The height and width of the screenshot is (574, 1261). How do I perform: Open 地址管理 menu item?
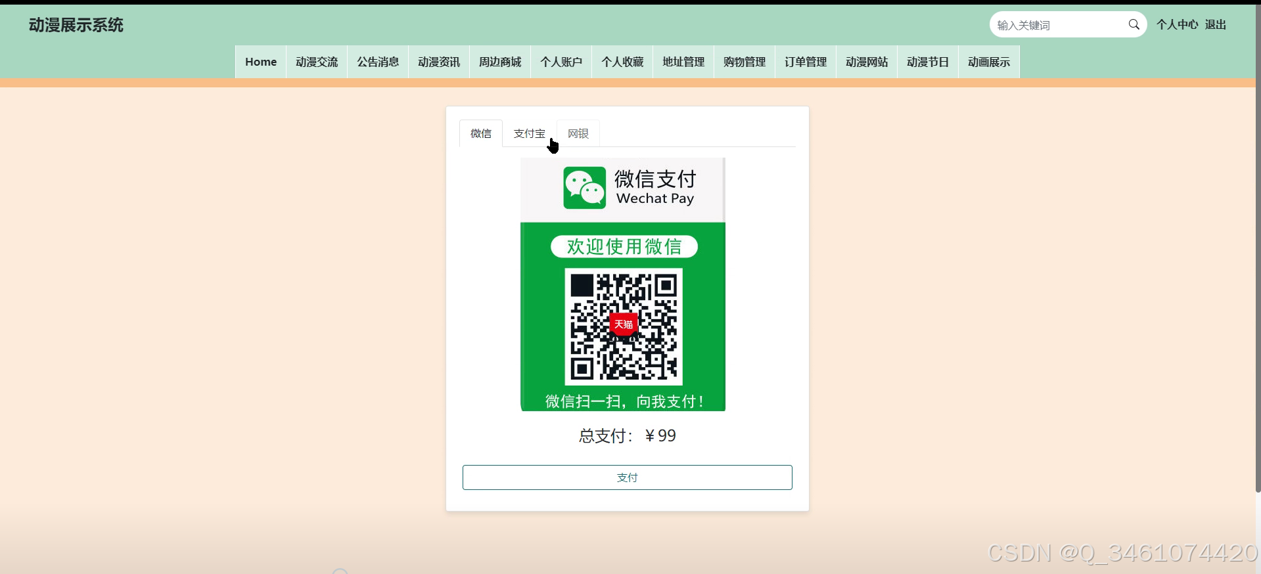pos(683,62)
